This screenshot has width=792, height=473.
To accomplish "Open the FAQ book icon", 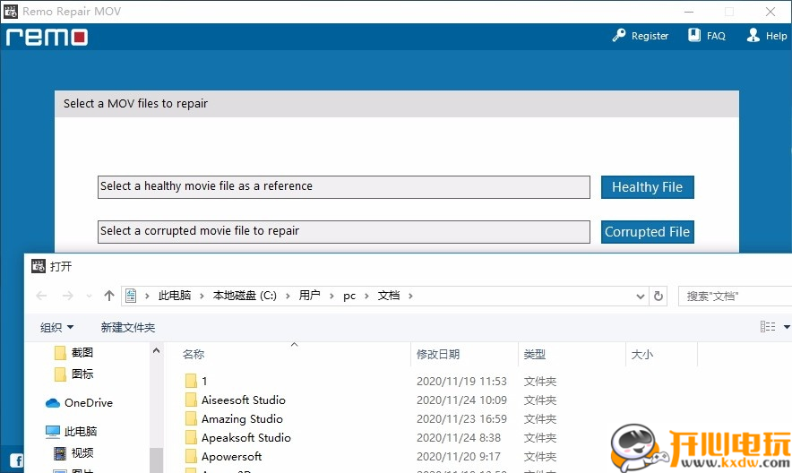I will coord(694,36).
